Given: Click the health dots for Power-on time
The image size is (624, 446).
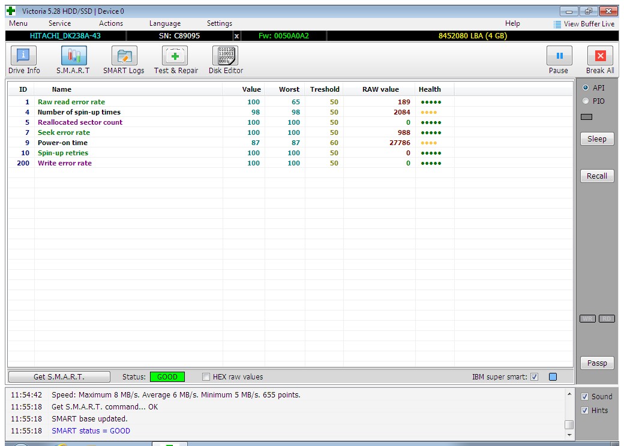Looking at the screenshot, I should [x=428, y=143].
